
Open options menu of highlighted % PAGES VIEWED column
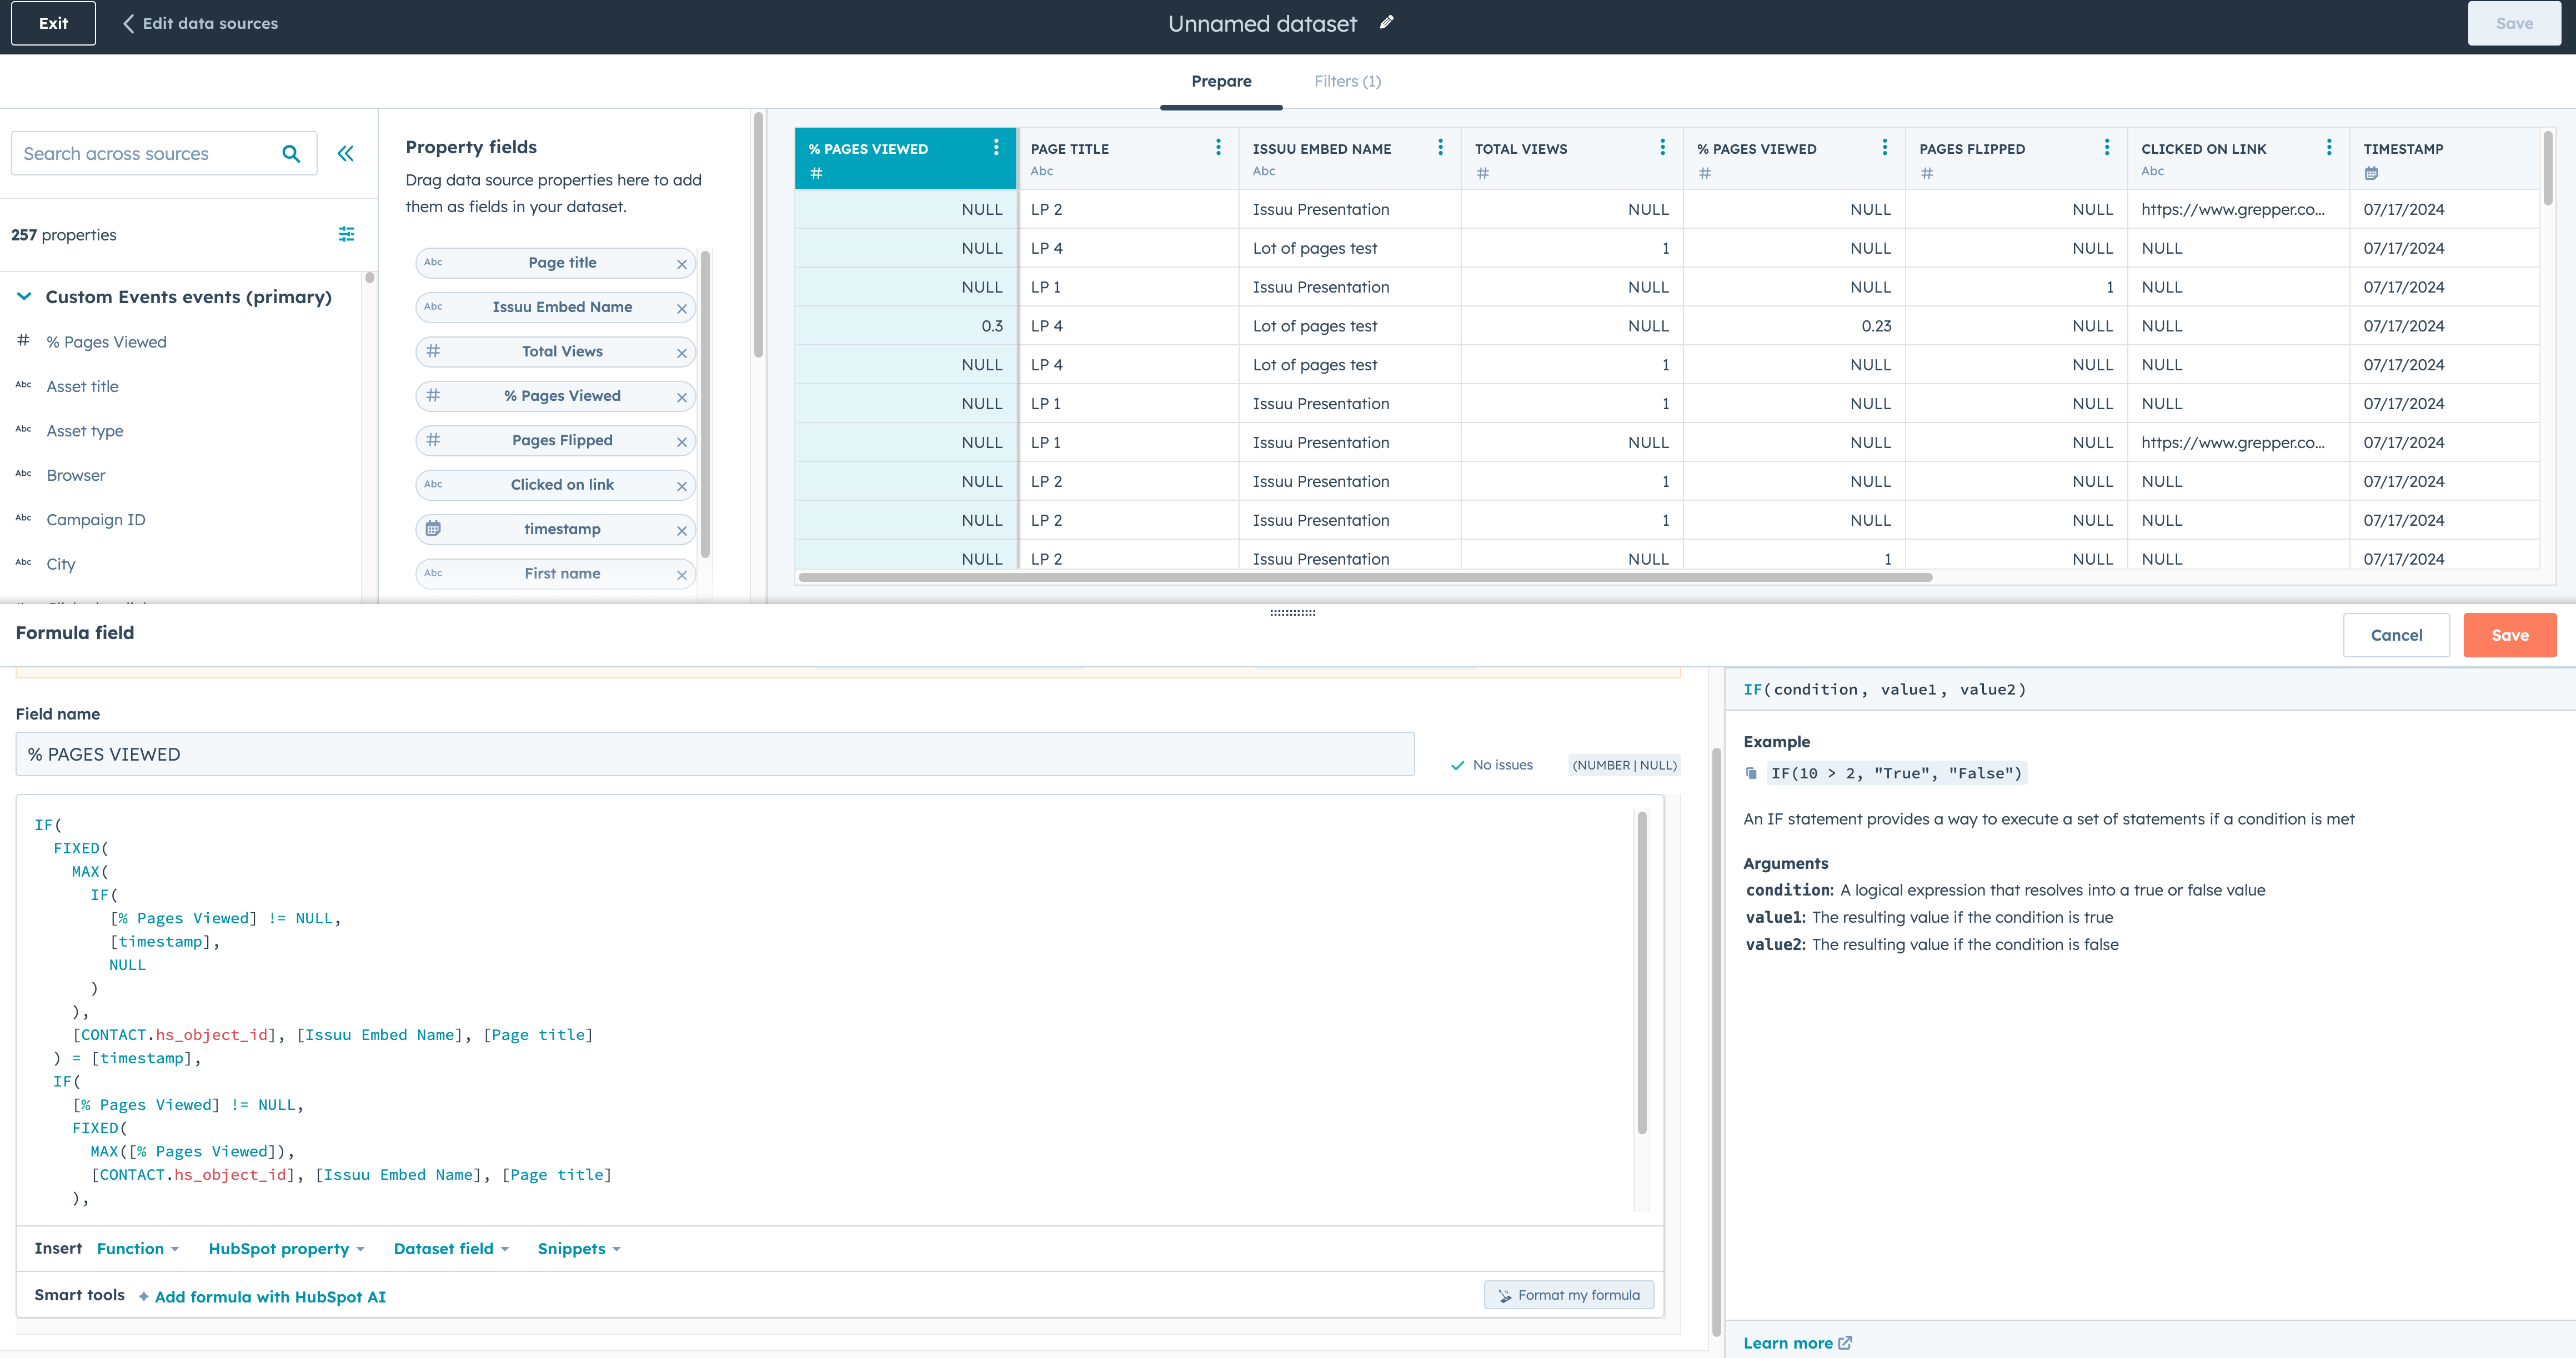(996, 147)
